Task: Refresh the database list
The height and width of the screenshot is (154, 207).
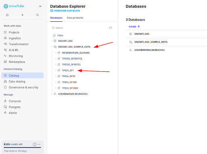Action: pyautogui.click(x=110, y=28)
